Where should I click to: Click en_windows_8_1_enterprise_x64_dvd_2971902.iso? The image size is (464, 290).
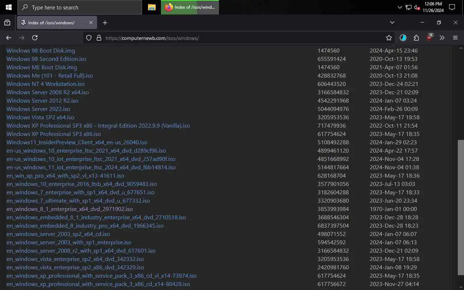coord(70,209)
